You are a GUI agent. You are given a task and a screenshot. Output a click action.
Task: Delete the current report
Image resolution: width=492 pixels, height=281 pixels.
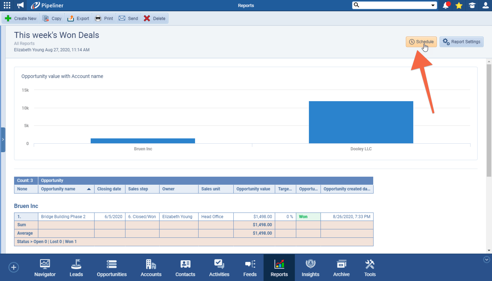[154, 18]
